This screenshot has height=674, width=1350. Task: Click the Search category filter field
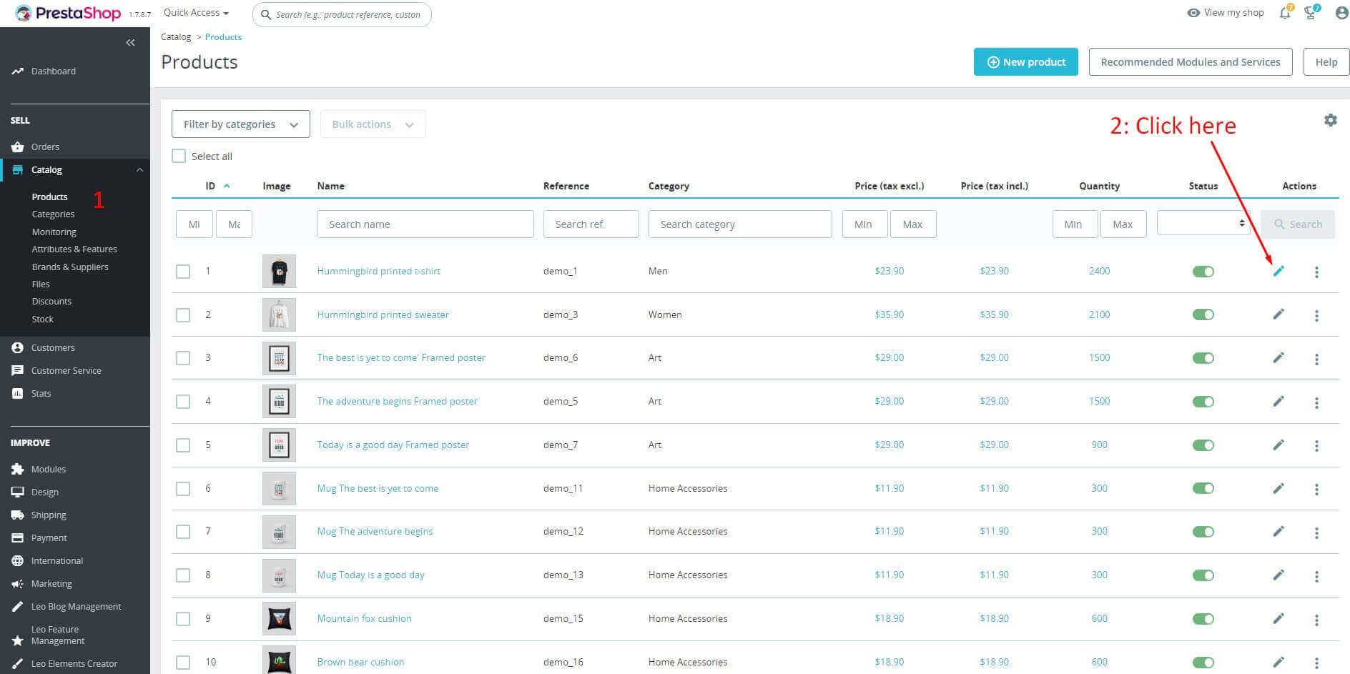pos(740,224)
